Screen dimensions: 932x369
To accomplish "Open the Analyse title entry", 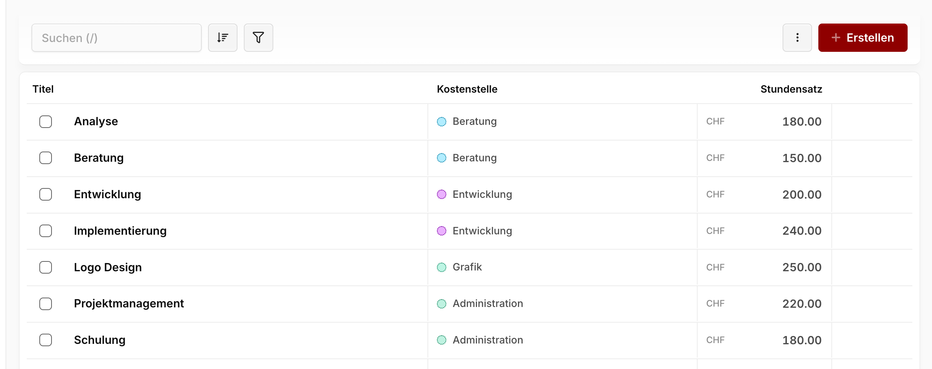I will coord(96,121).
